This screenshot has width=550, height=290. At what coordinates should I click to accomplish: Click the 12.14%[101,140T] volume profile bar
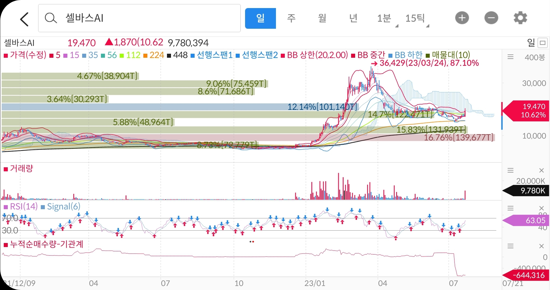coord(180,107)
